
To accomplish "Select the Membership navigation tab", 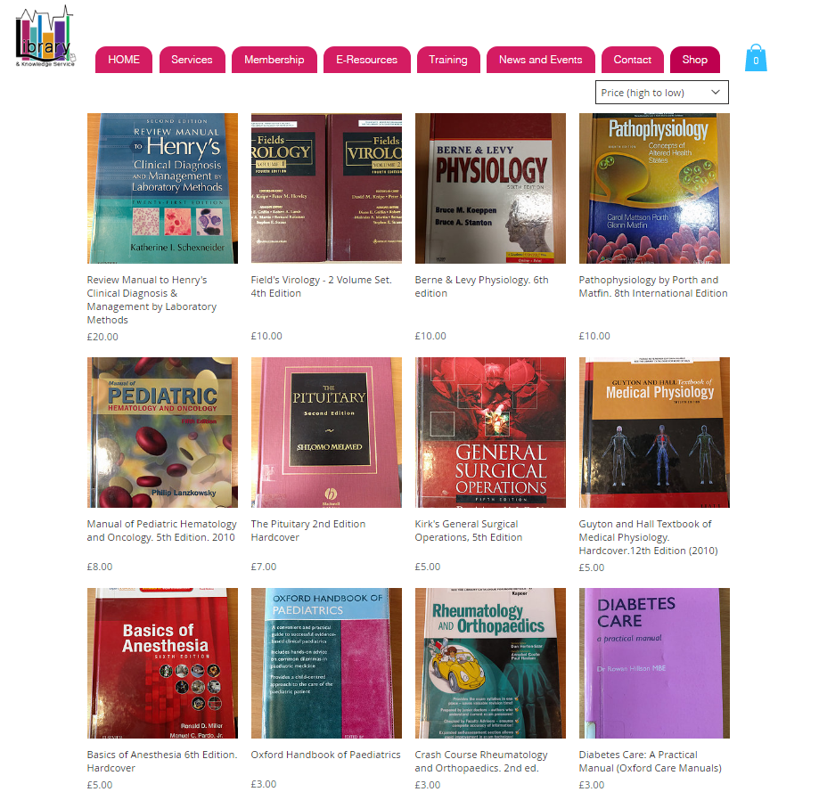I will pos(274,60).
